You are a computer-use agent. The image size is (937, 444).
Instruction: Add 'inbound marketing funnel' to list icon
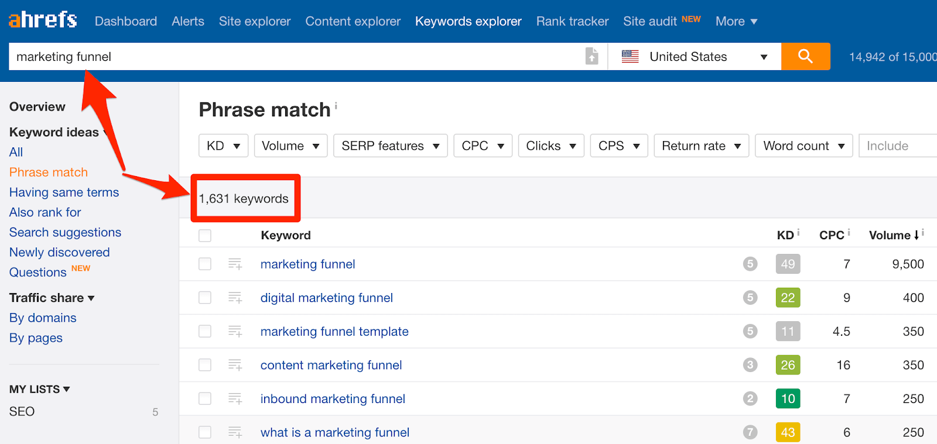235,398
